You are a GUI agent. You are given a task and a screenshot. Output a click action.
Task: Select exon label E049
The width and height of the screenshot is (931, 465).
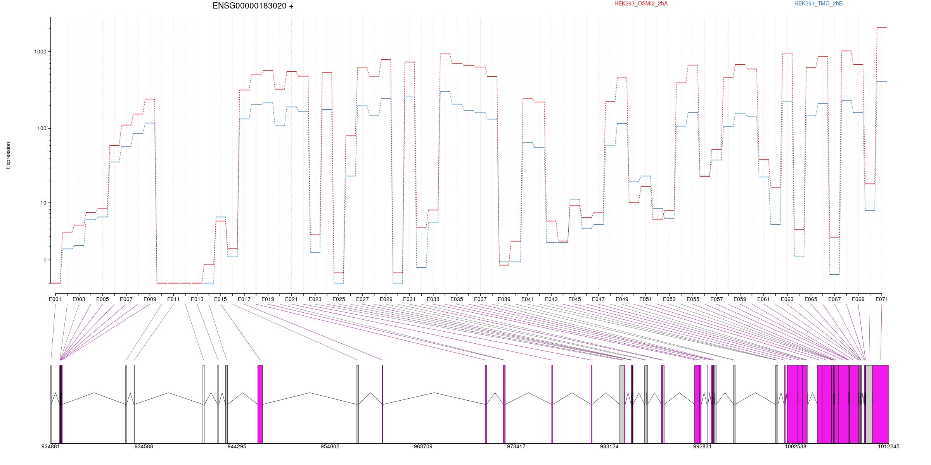point(622,299)
